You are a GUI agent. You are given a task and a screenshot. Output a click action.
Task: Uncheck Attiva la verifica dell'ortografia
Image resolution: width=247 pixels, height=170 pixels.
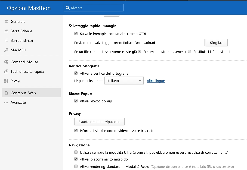(x=76, y=73)
